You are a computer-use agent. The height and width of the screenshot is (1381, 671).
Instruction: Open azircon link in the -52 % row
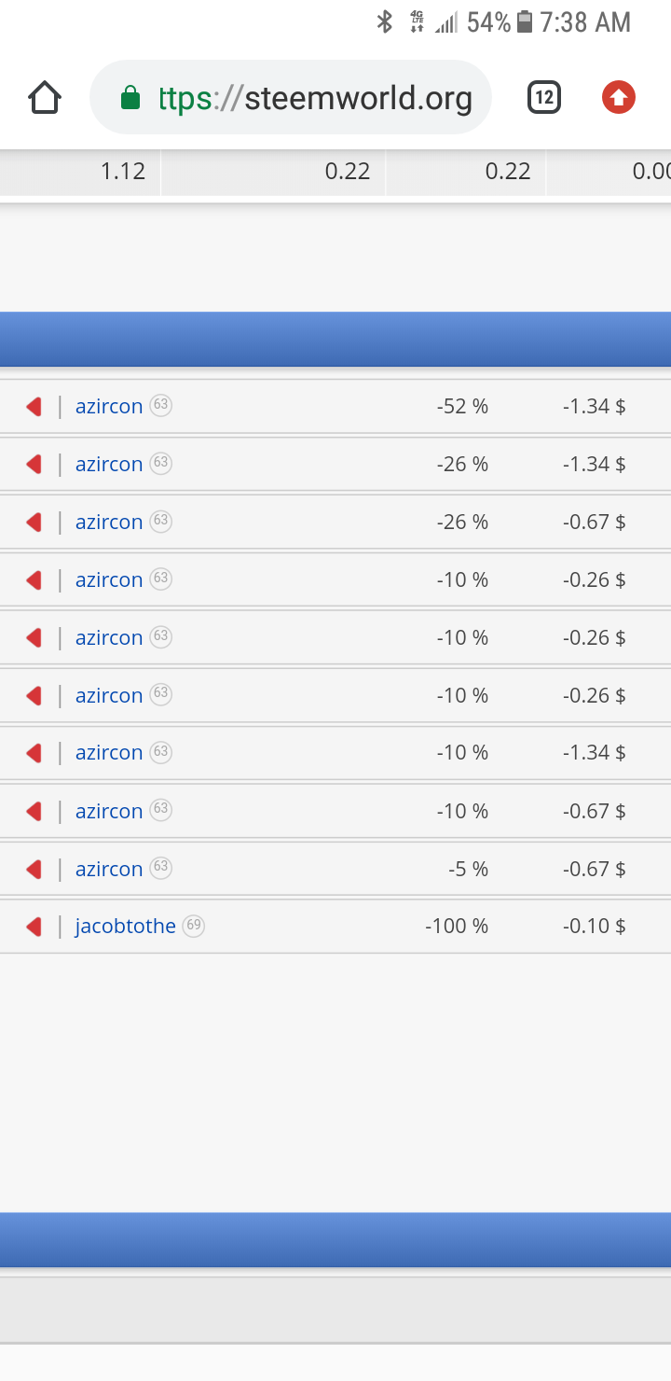coord(109,406)
